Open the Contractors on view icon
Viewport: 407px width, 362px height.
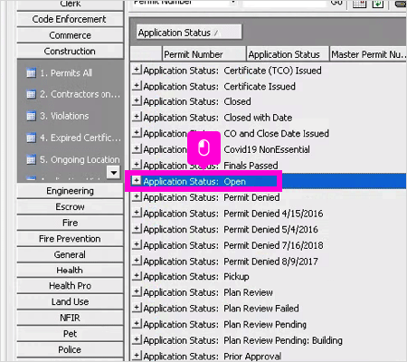point(31,94)
